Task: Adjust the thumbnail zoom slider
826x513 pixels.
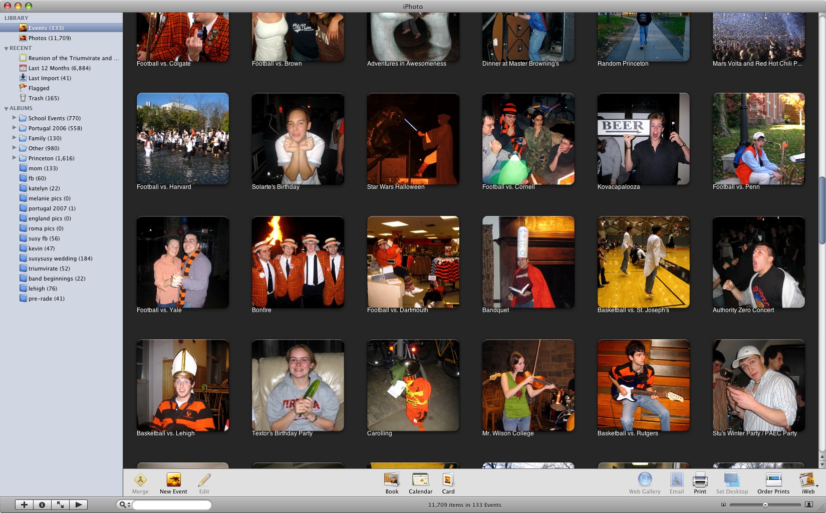Action: (x=765, y=505)
